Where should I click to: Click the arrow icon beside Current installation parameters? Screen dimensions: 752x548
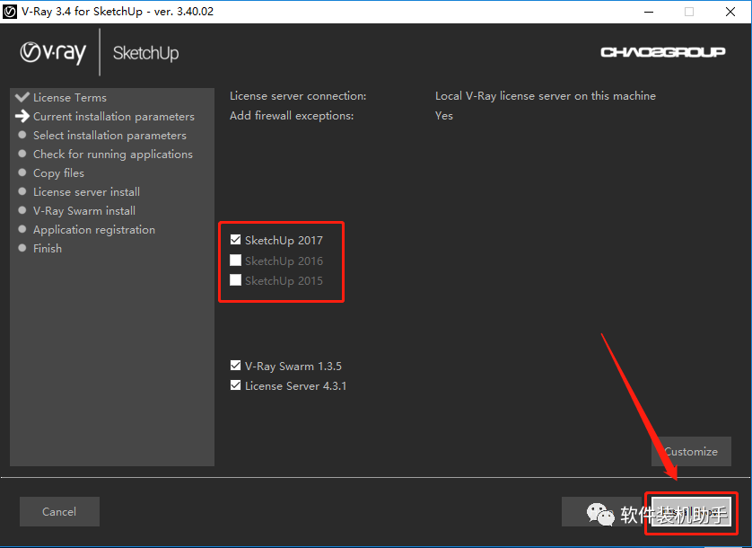[22, 116]
